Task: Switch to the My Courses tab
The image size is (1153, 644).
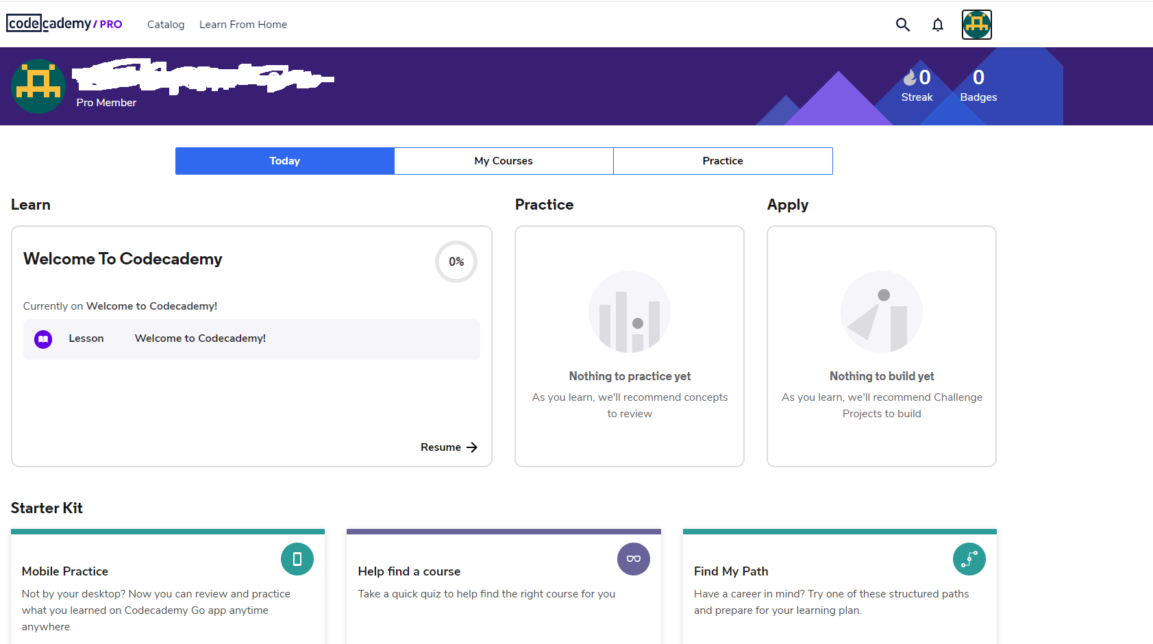Action: 504,161
